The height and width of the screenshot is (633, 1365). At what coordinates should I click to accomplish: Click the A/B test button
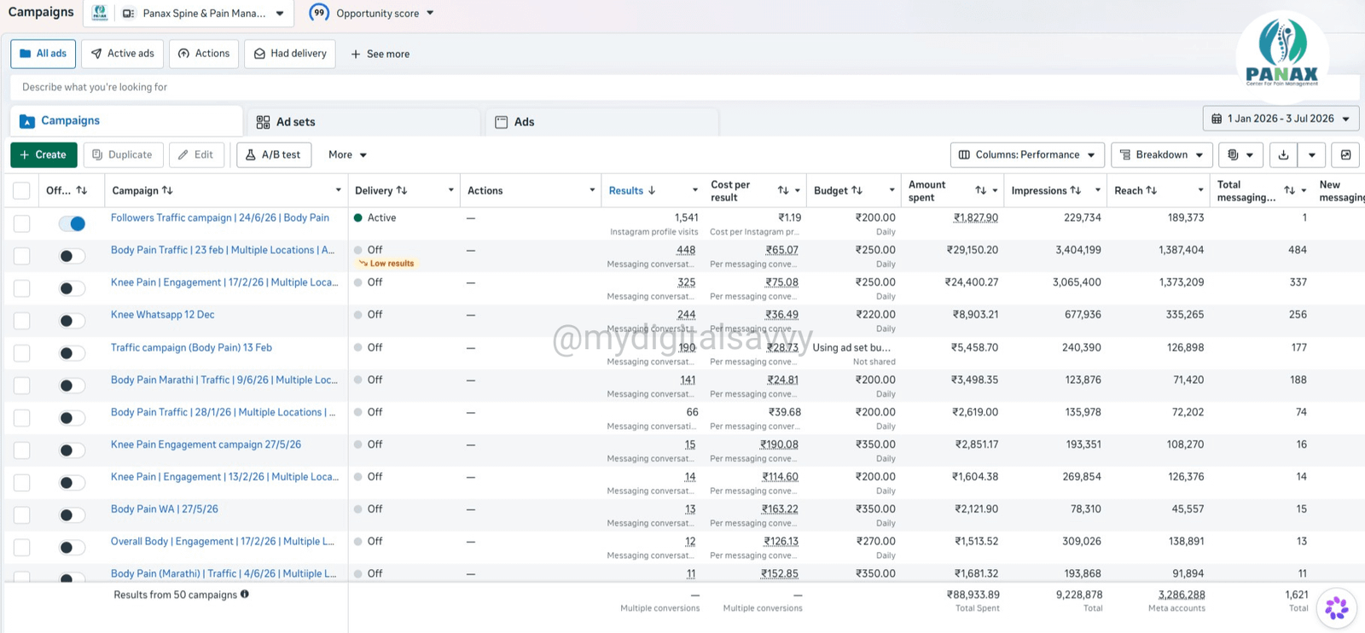[x=274, y=154]
